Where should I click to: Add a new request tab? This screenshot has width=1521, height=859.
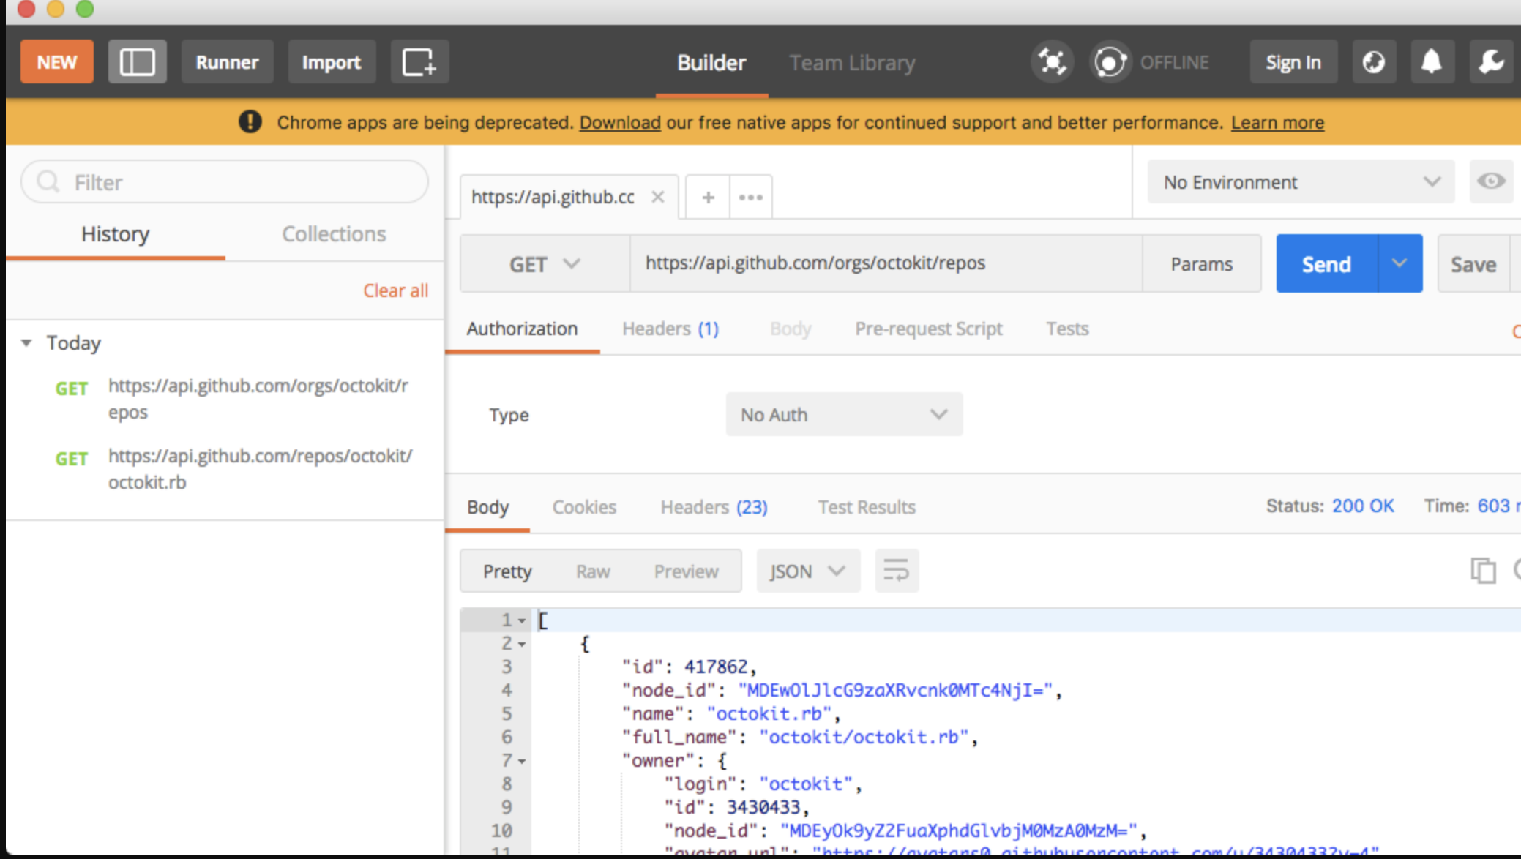point(708,198)
